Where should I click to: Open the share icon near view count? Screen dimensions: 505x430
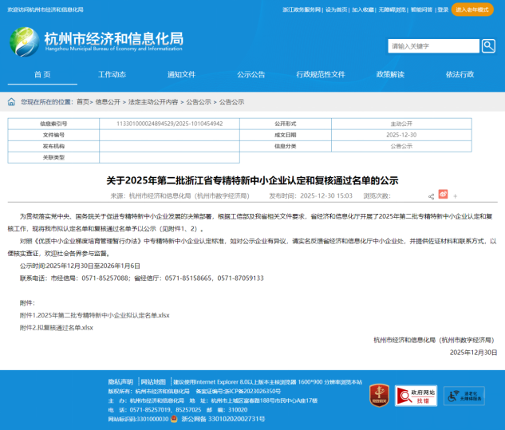click(x=431, y=196)
